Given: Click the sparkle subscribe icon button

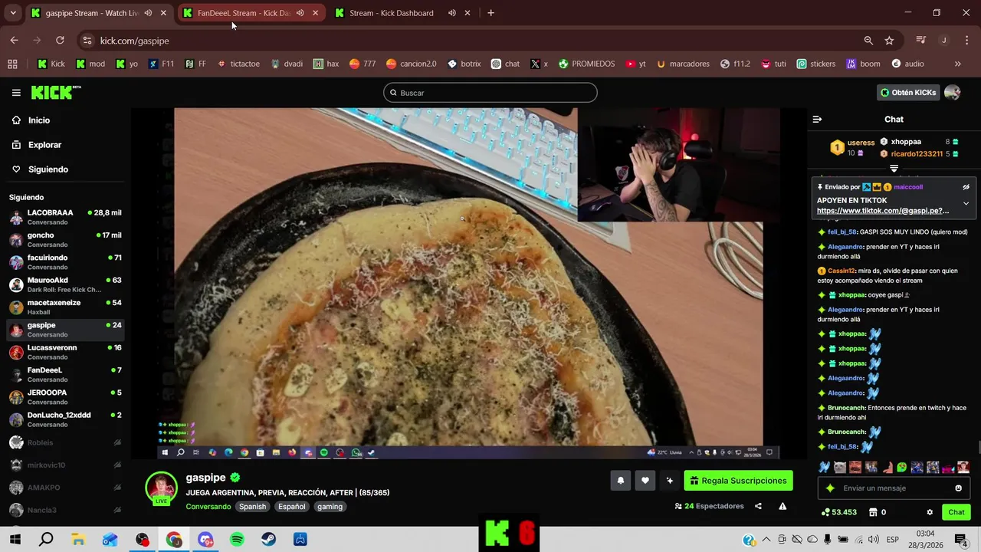Looking at the screenshot, I should (x=670, y=481).
